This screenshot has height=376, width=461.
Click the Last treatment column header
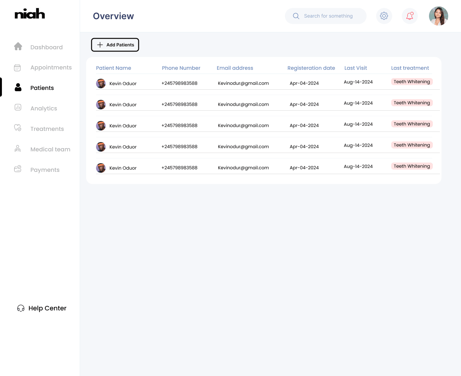coord(410,68)
